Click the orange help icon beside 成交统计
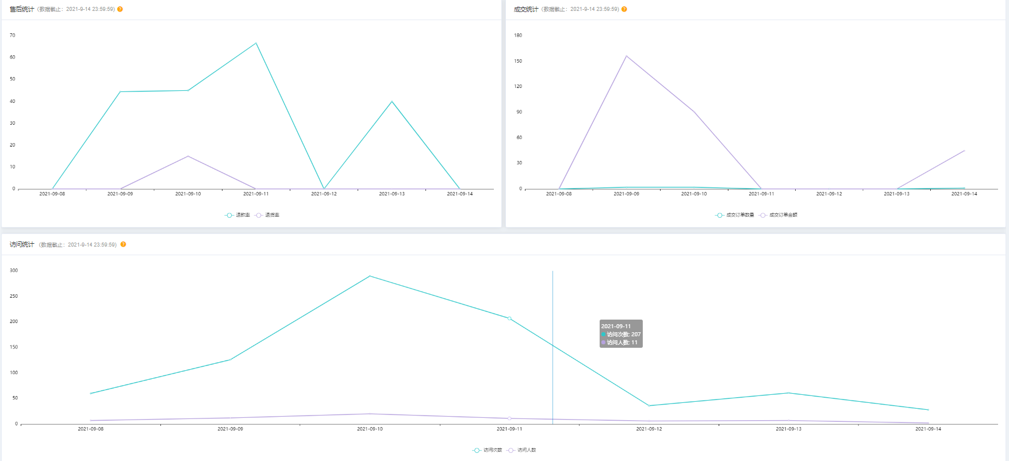The width and height of the screenshot is (1009, 461). tap(624, 9)
